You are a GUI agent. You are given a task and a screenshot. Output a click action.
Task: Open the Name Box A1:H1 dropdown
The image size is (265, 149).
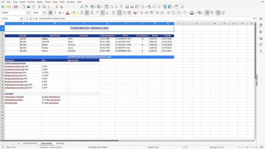pyautogui.click(x=22, y=19)
